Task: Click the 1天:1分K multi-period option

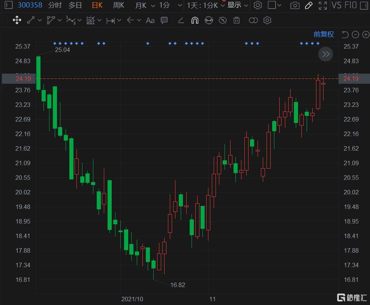Action: coord(202,5)
